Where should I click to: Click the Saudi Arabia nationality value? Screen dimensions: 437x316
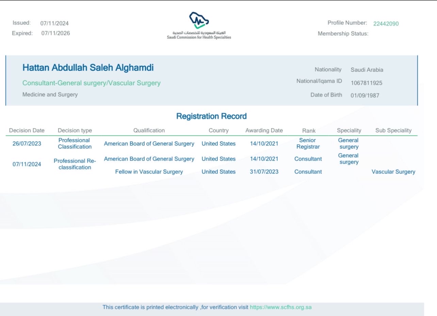[x=367, y=70]
